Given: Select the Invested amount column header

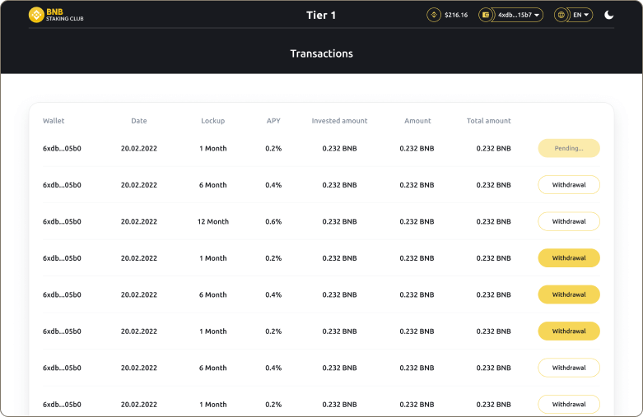Looking at the screenshot, I should 339,121.
